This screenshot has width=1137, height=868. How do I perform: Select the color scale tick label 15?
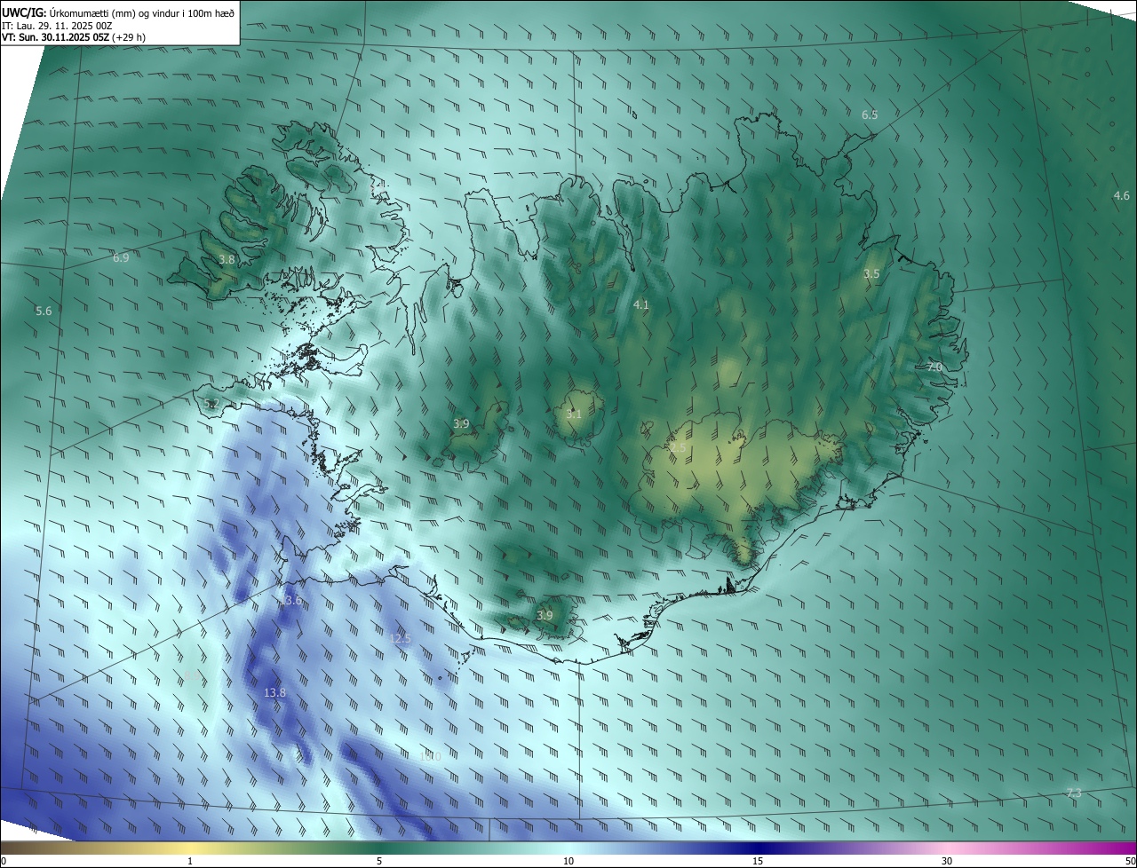coord(758,861)
